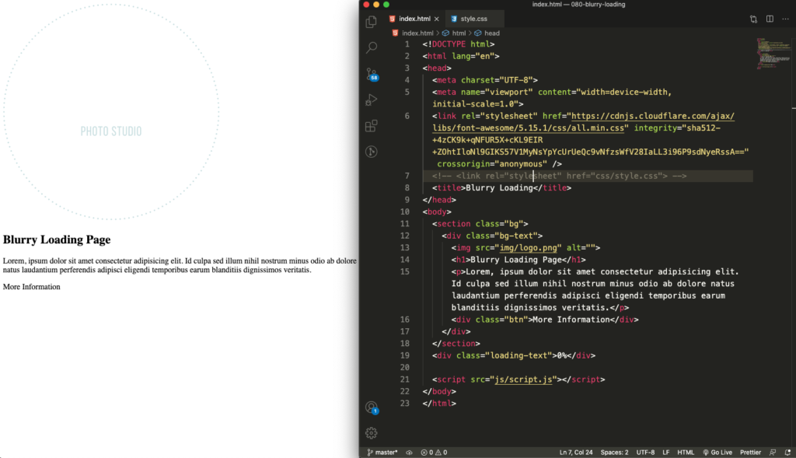The height and width of the screenshot is (458, 796).
Task: Open the Search panel icon
Action: tap(371, 47)
